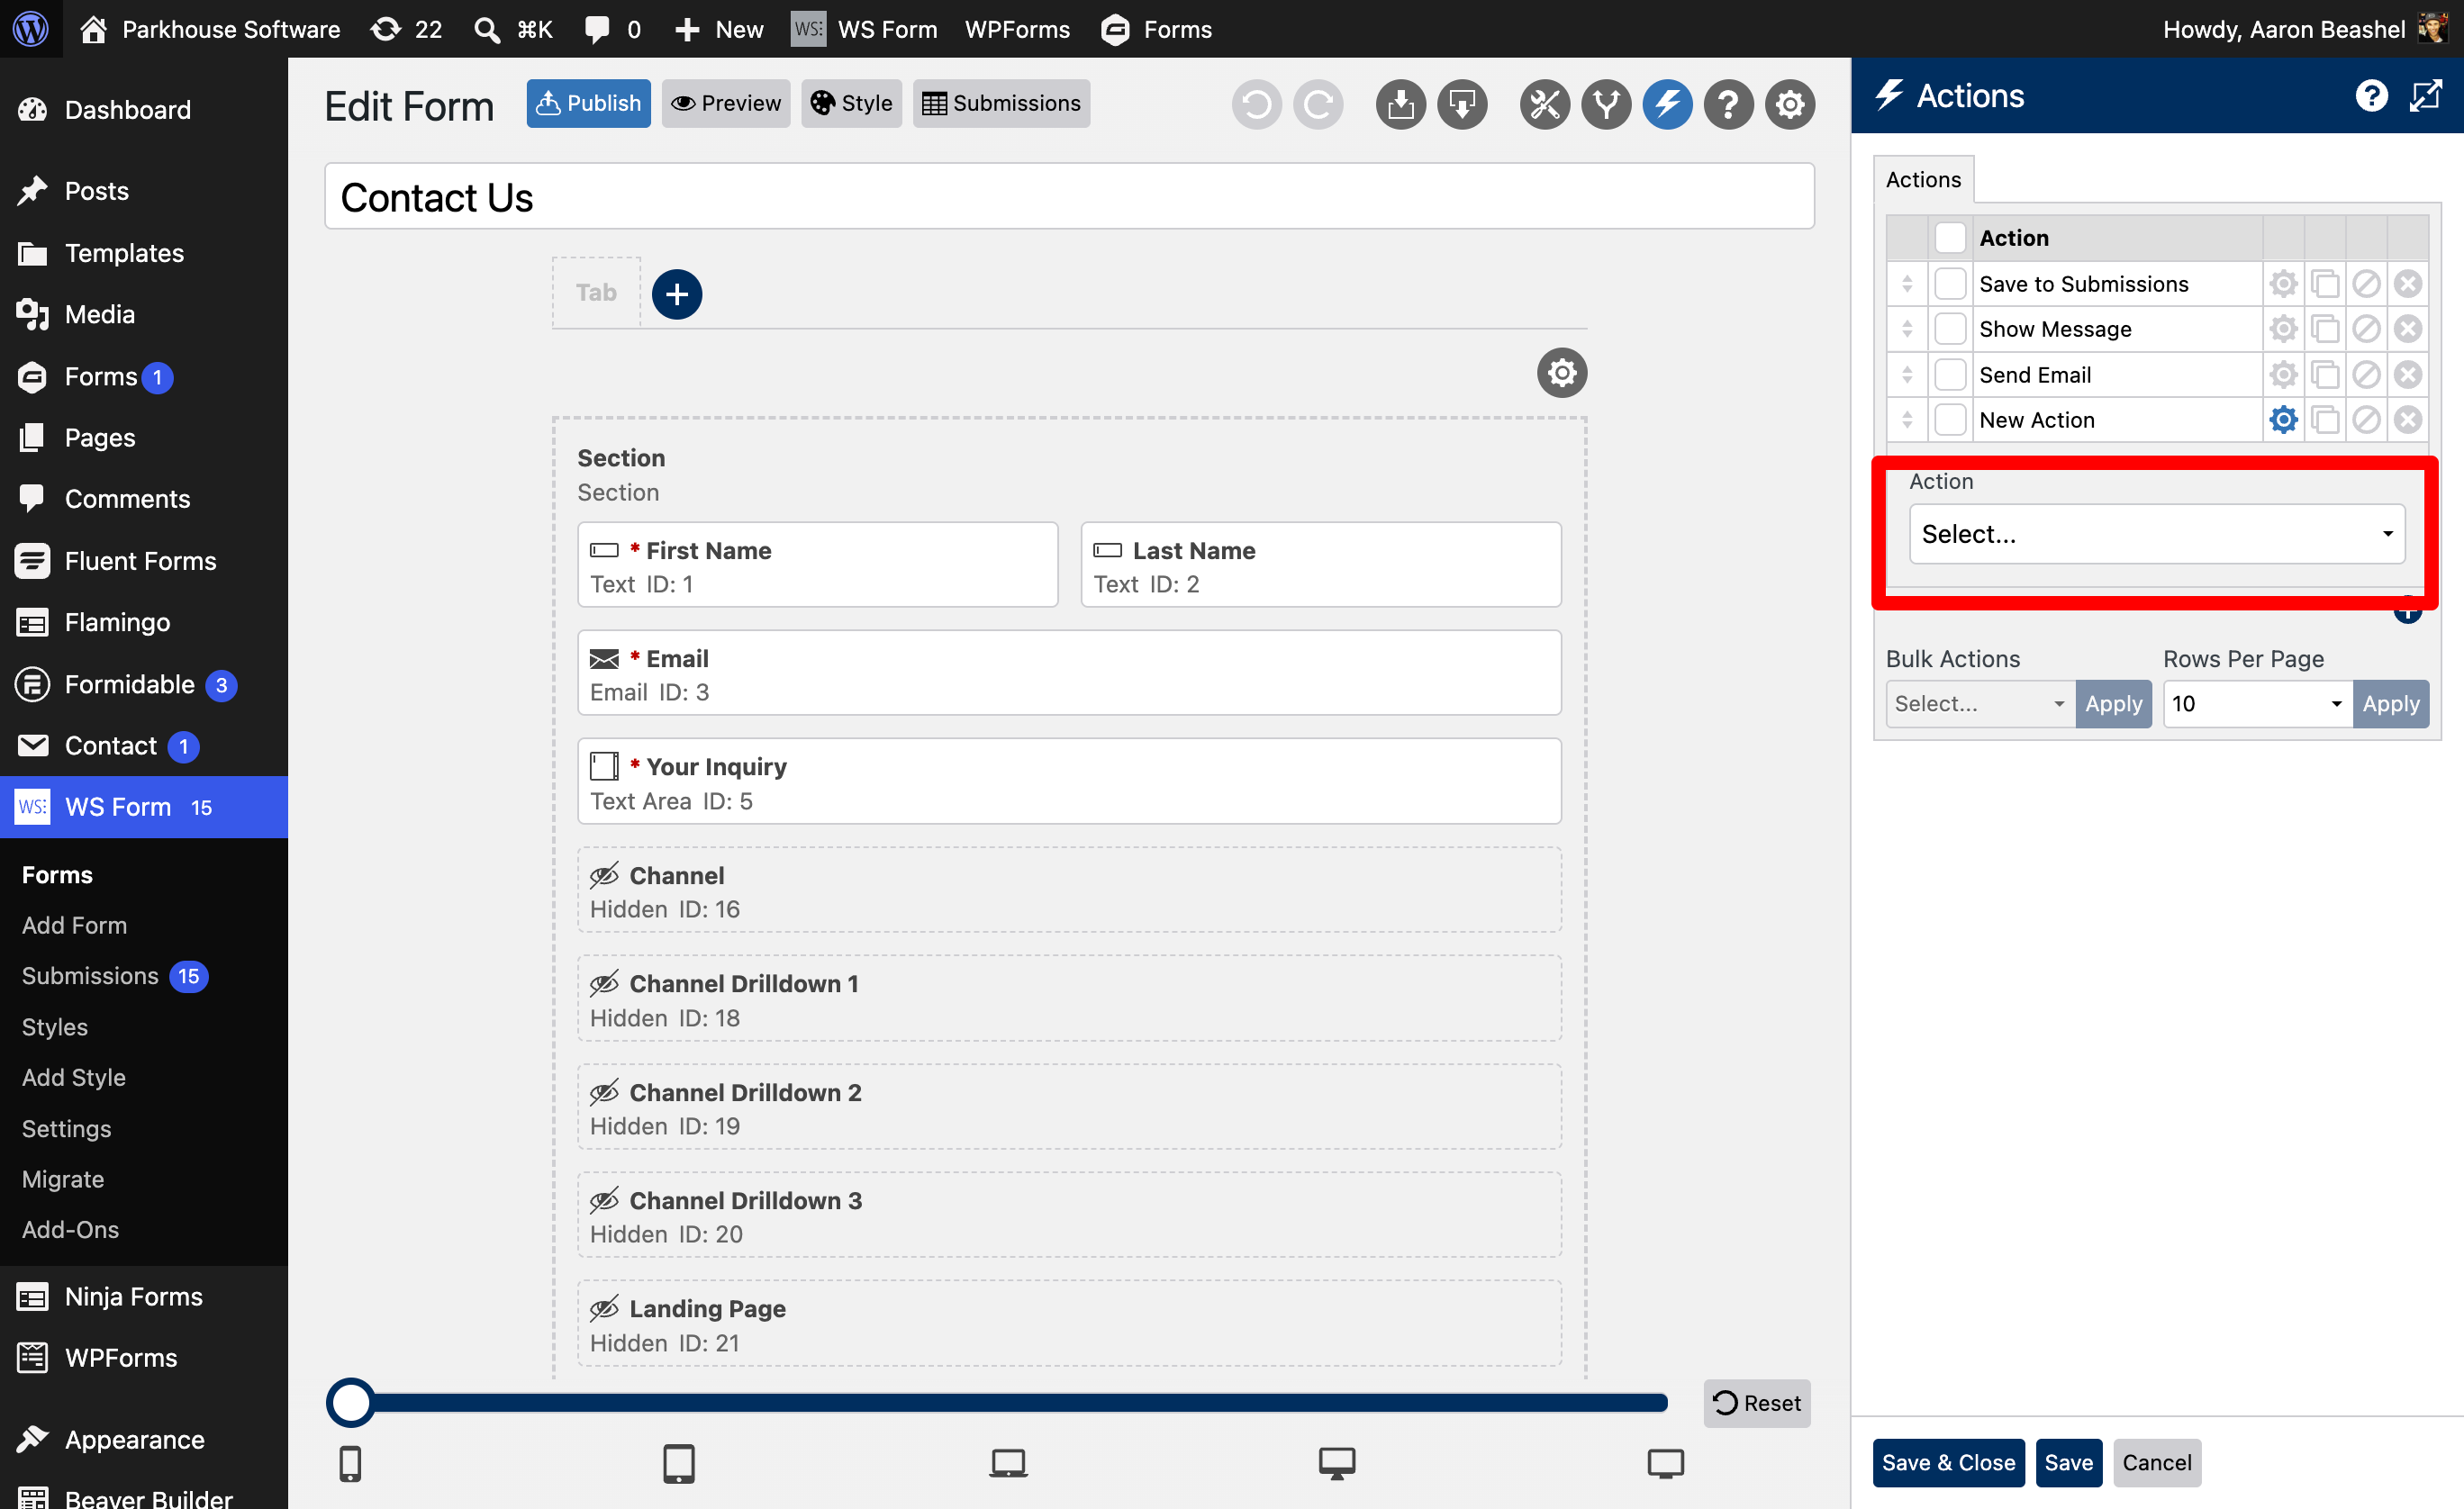Click sort handle for Show Message row
Viewport: 2464px width, 1509px height.
pos(1907,329)
